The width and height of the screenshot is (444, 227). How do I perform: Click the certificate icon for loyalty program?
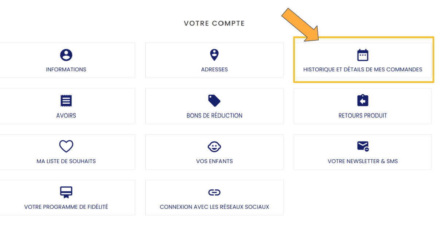tap(66, 192)
